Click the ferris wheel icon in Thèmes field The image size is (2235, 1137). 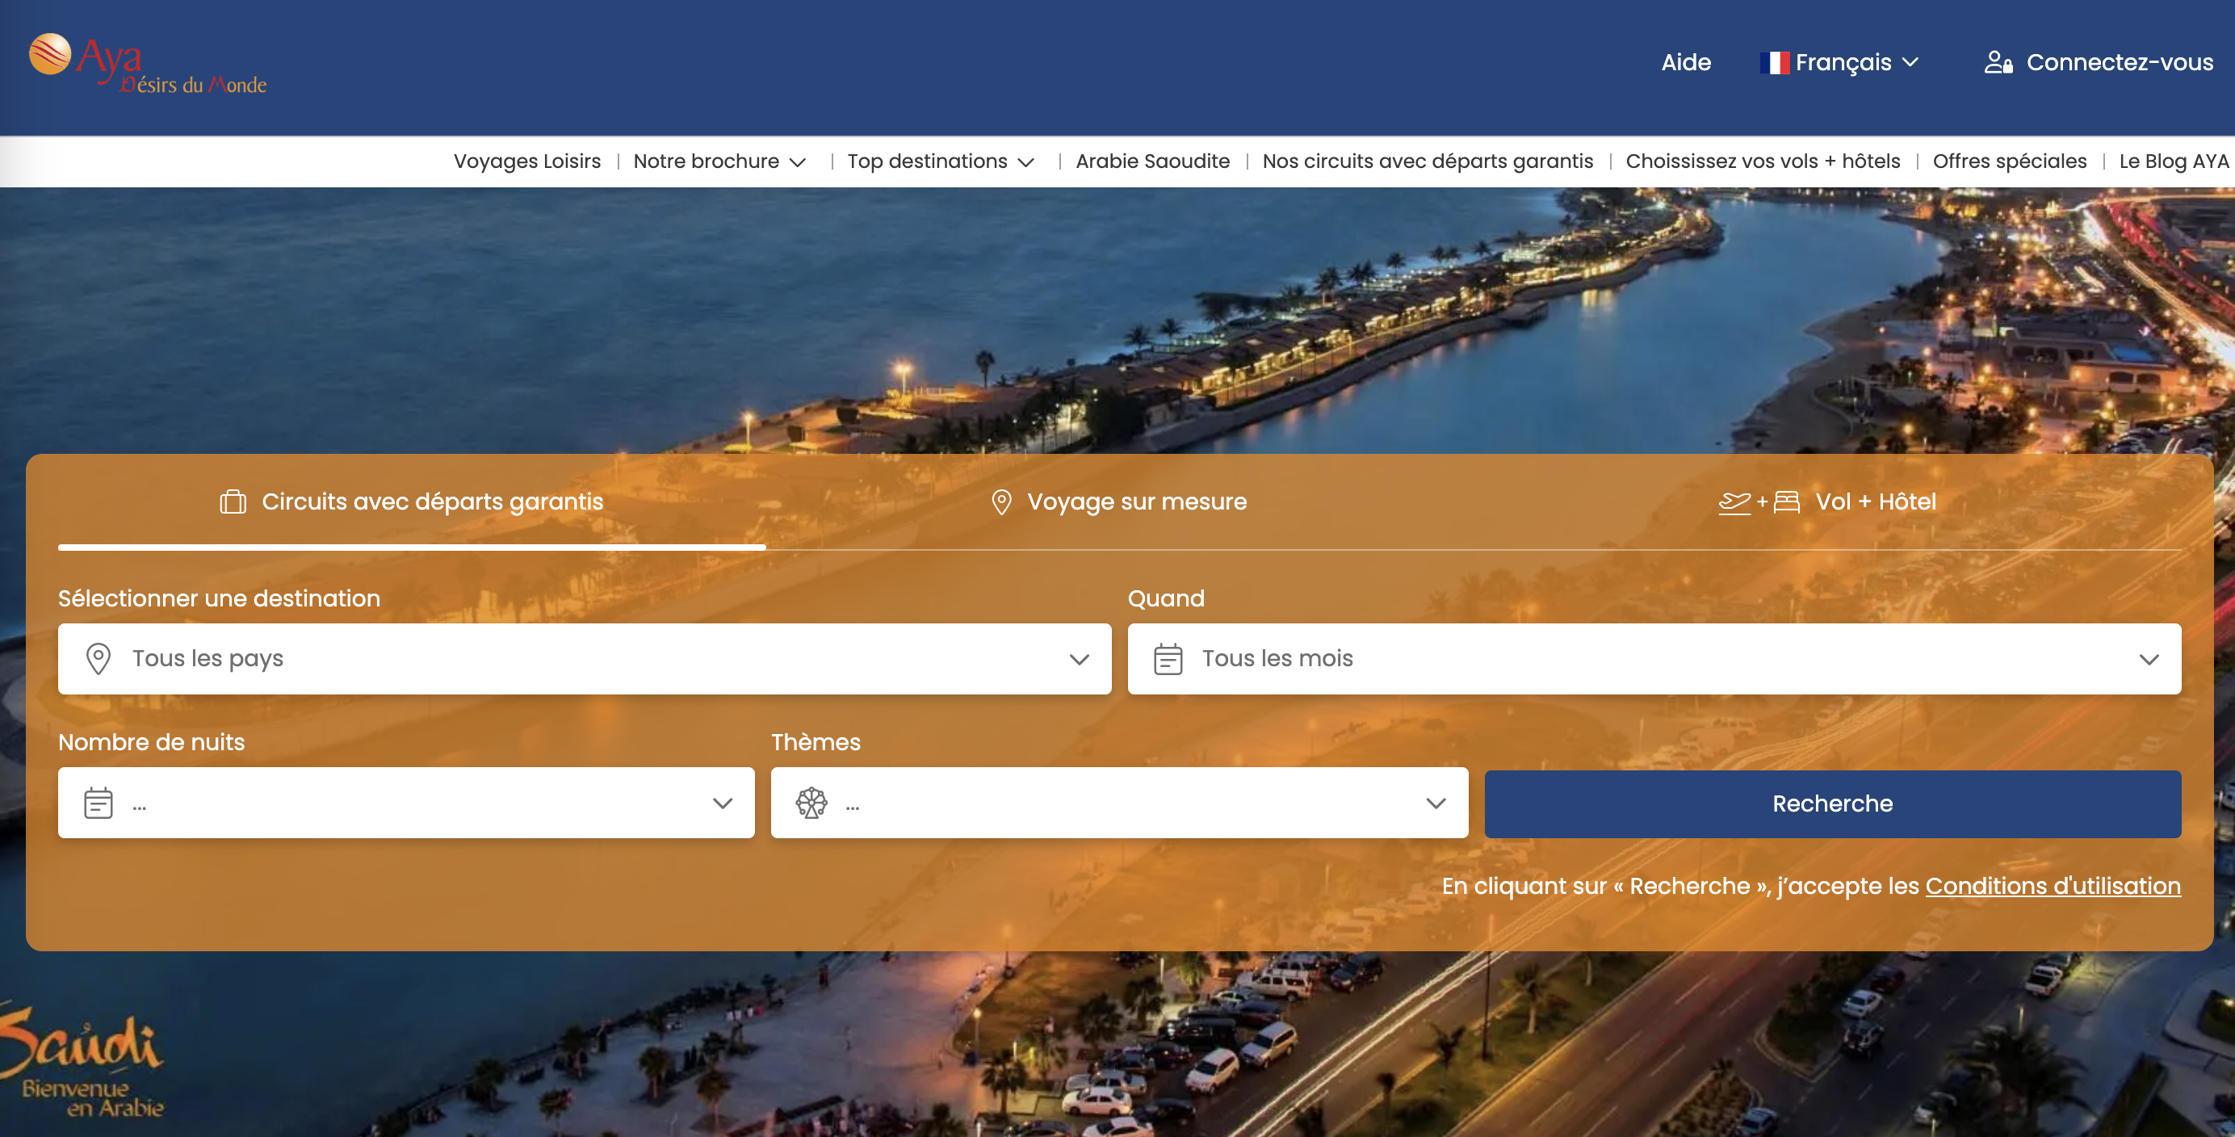coord(811,803)
